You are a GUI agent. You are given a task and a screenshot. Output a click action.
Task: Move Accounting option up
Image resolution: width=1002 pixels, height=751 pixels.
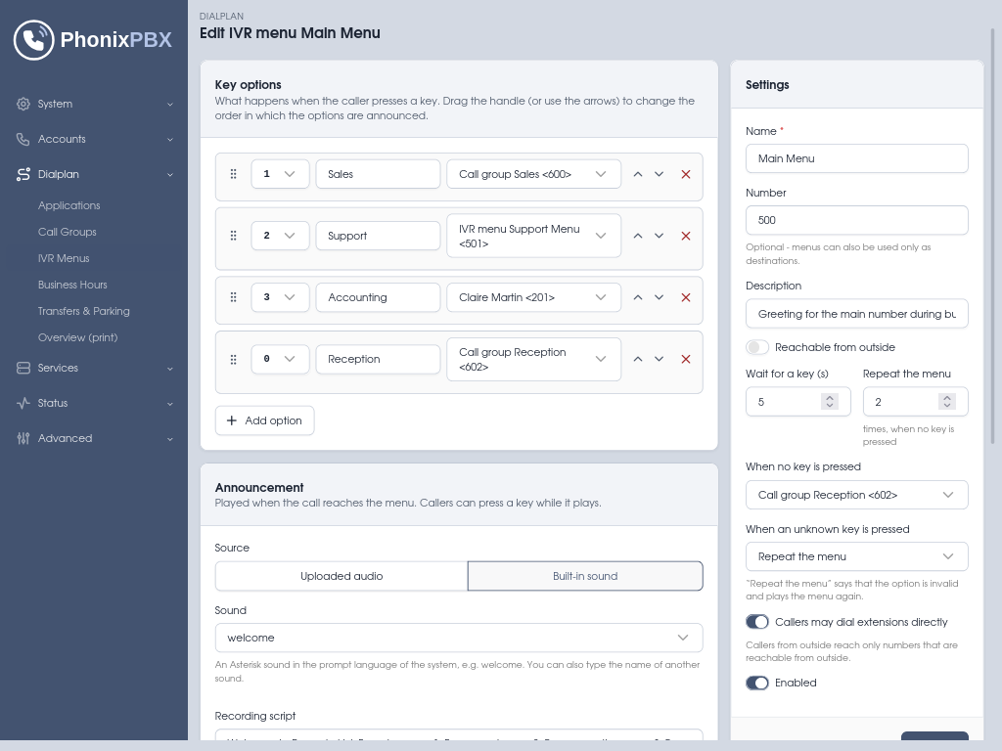(x=638, y=297)
